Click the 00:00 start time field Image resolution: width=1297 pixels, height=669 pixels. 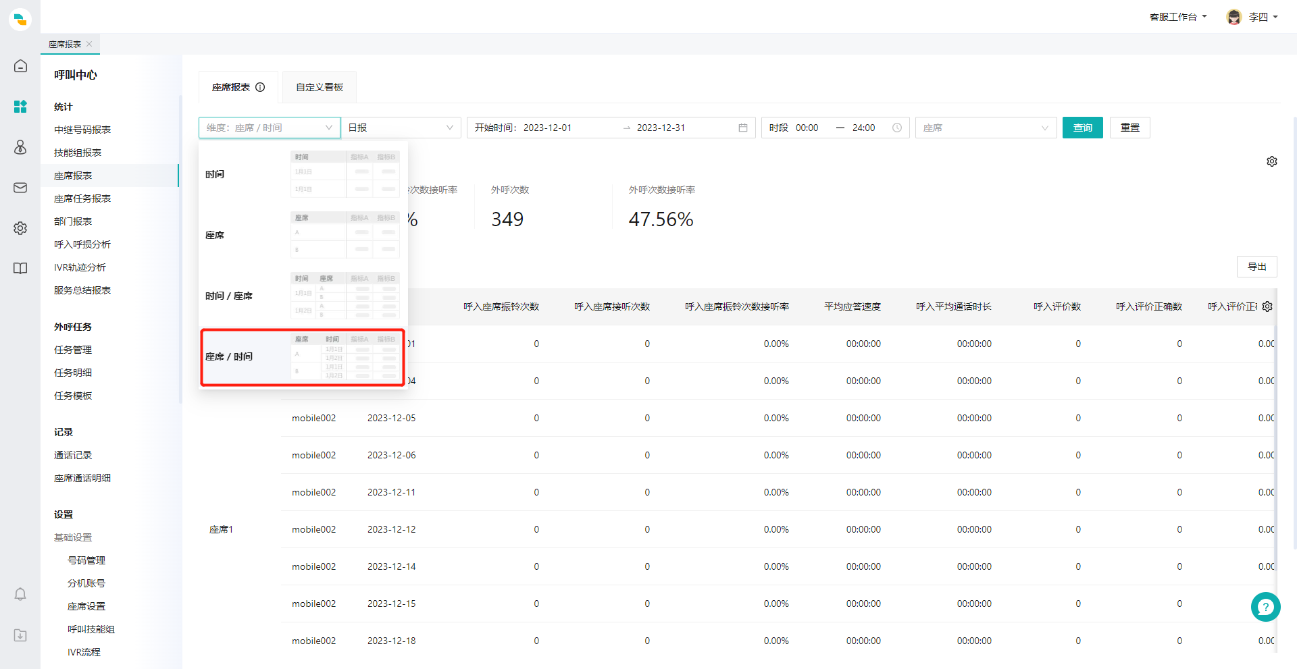coord(807,128)
